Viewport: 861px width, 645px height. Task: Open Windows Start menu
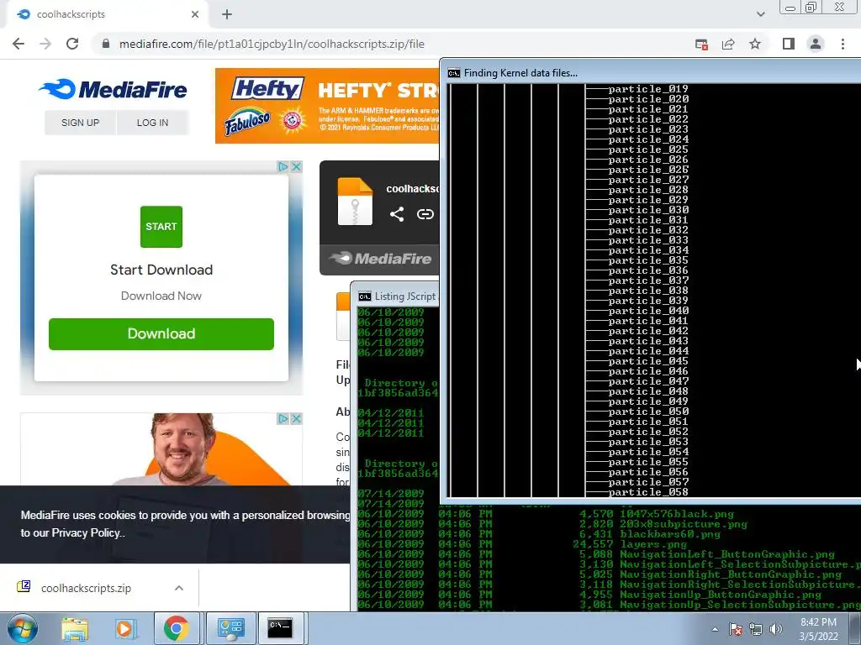(22, 629)
